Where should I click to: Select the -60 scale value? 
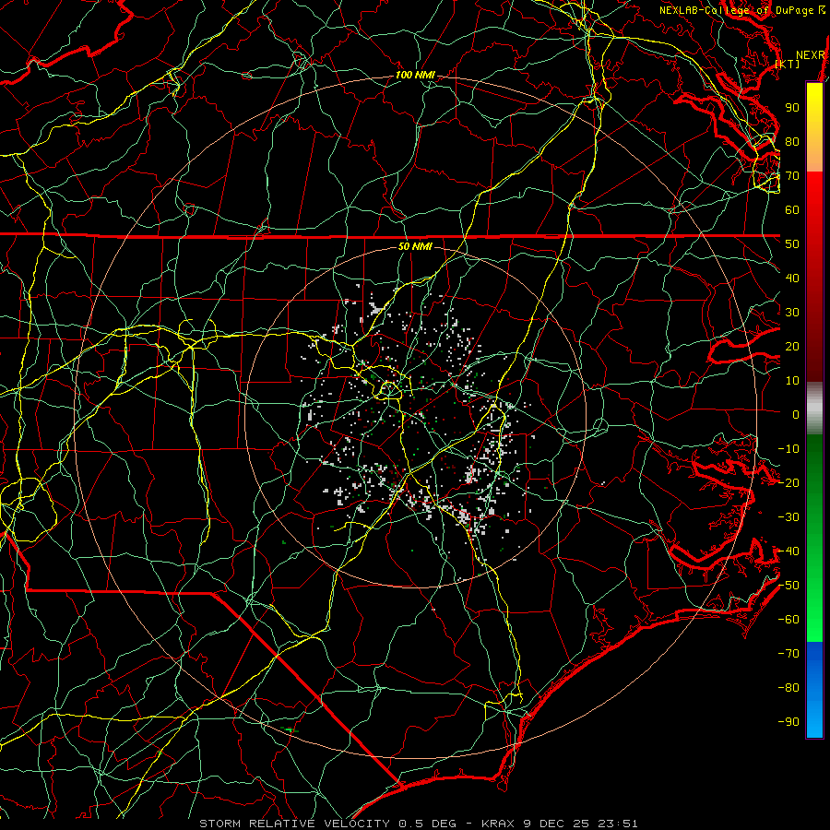tap(788, 620)
